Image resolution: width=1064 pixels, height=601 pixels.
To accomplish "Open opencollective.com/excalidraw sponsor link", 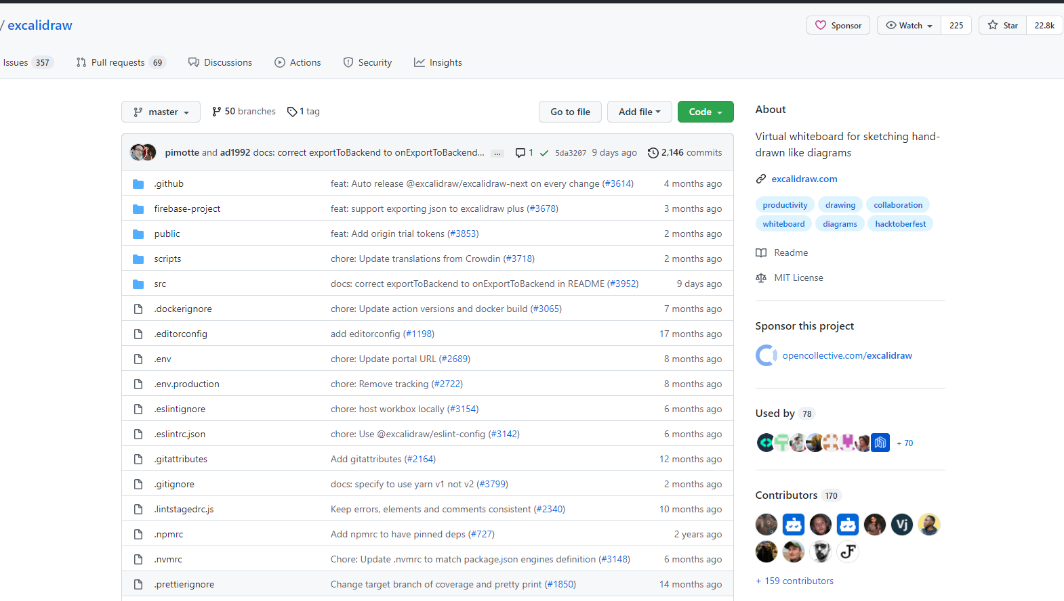I will click(847, 355).
